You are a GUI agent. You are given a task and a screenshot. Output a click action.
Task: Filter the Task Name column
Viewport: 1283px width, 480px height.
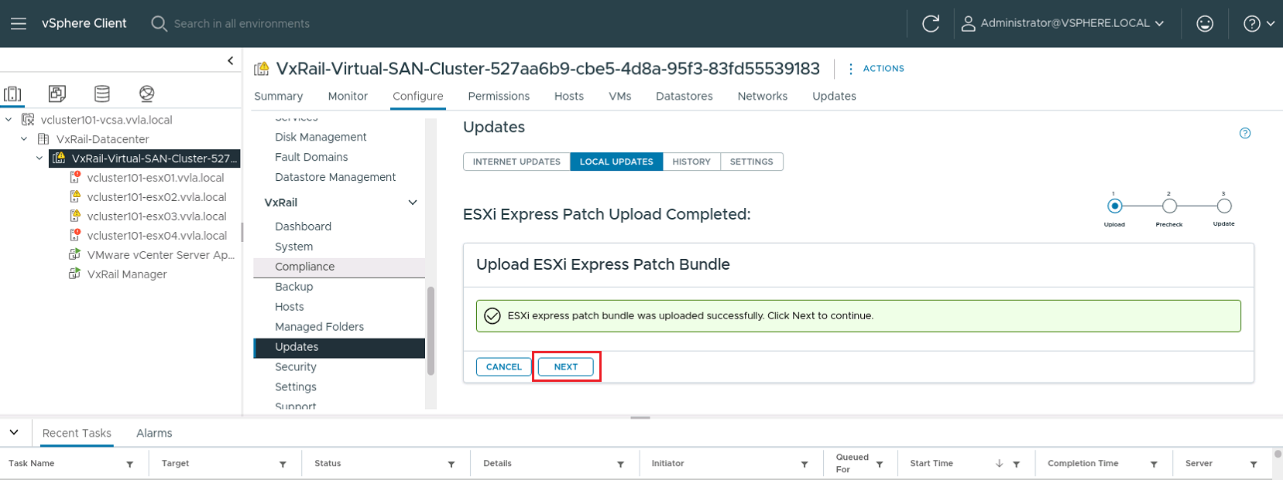click(x=130, y=465)
